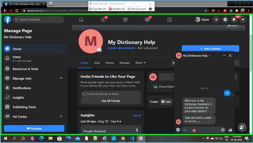Bookmark page with the star icon
253x143 pixels.
coord(206,11)
